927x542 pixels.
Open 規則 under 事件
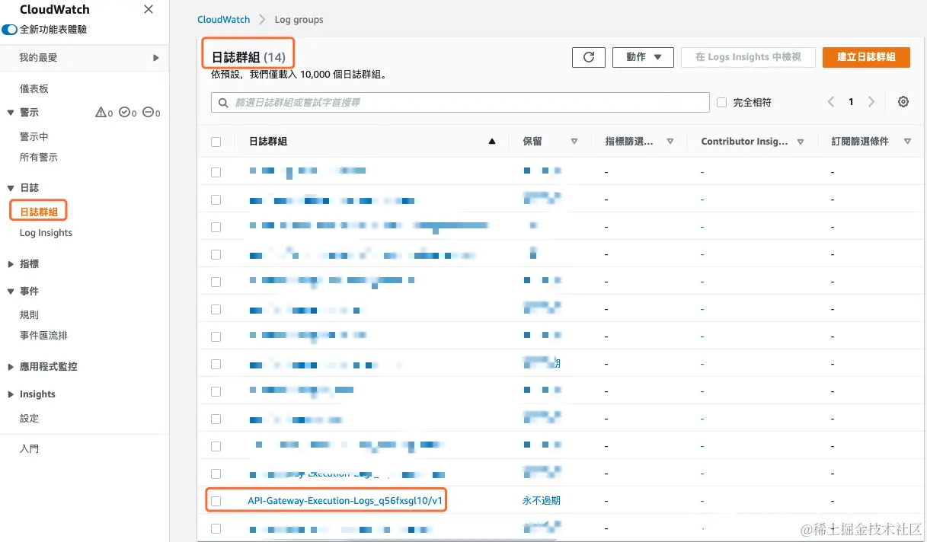coord(29,315)
